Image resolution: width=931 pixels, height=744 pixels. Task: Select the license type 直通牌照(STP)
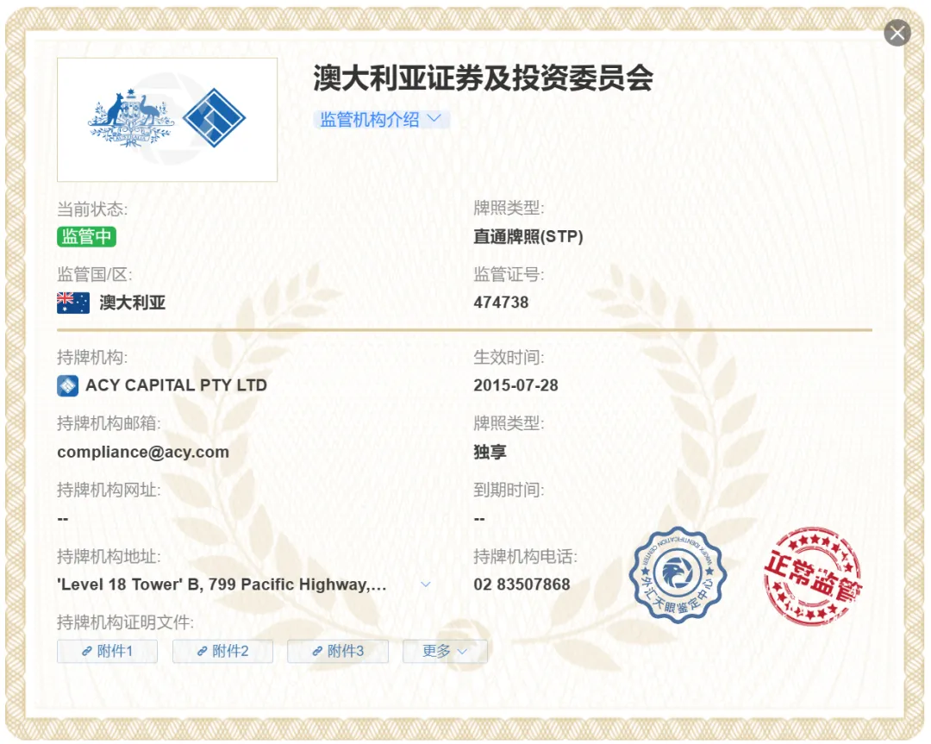[528, 237]
